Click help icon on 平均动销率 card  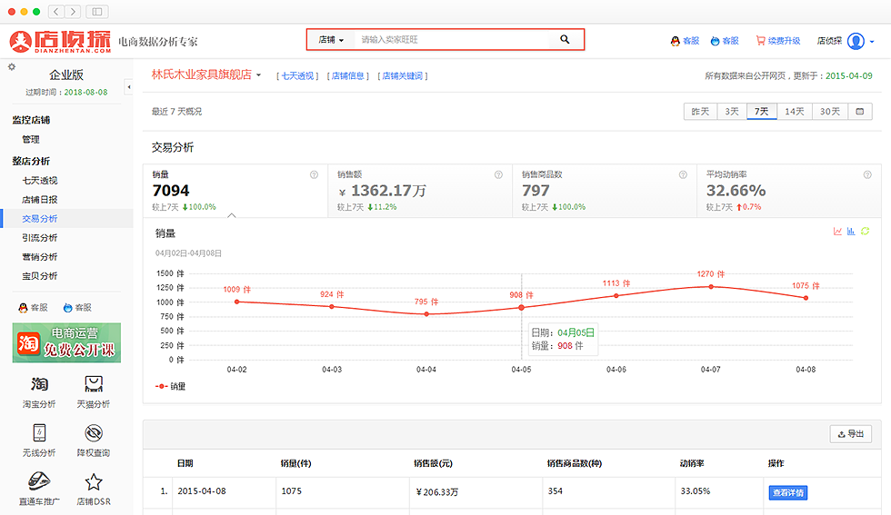pos(867,174)
